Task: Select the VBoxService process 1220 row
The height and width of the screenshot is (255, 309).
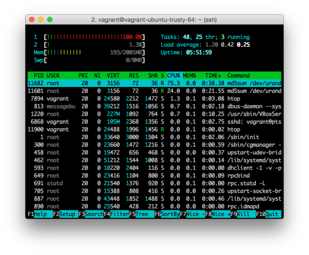Action: 154,114
